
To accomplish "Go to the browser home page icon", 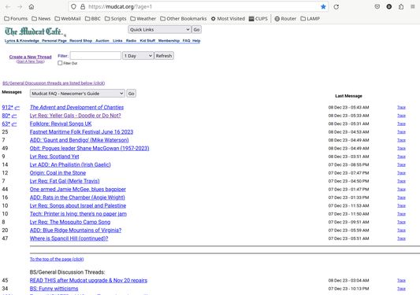I will pyautogui.click(x=32, y=6).
